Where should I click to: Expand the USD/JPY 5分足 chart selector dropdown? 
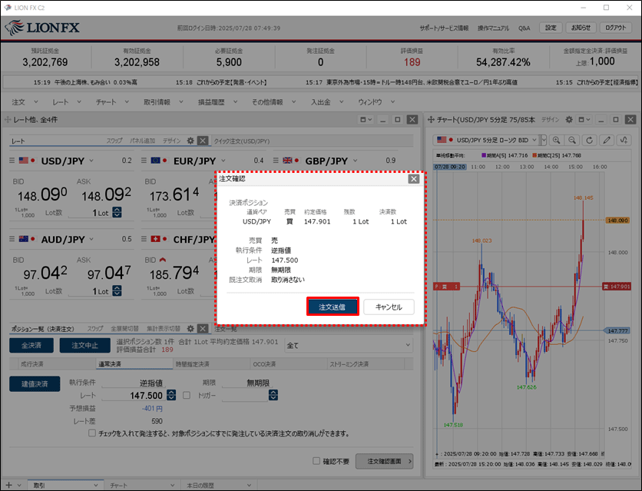coord(543,140)
